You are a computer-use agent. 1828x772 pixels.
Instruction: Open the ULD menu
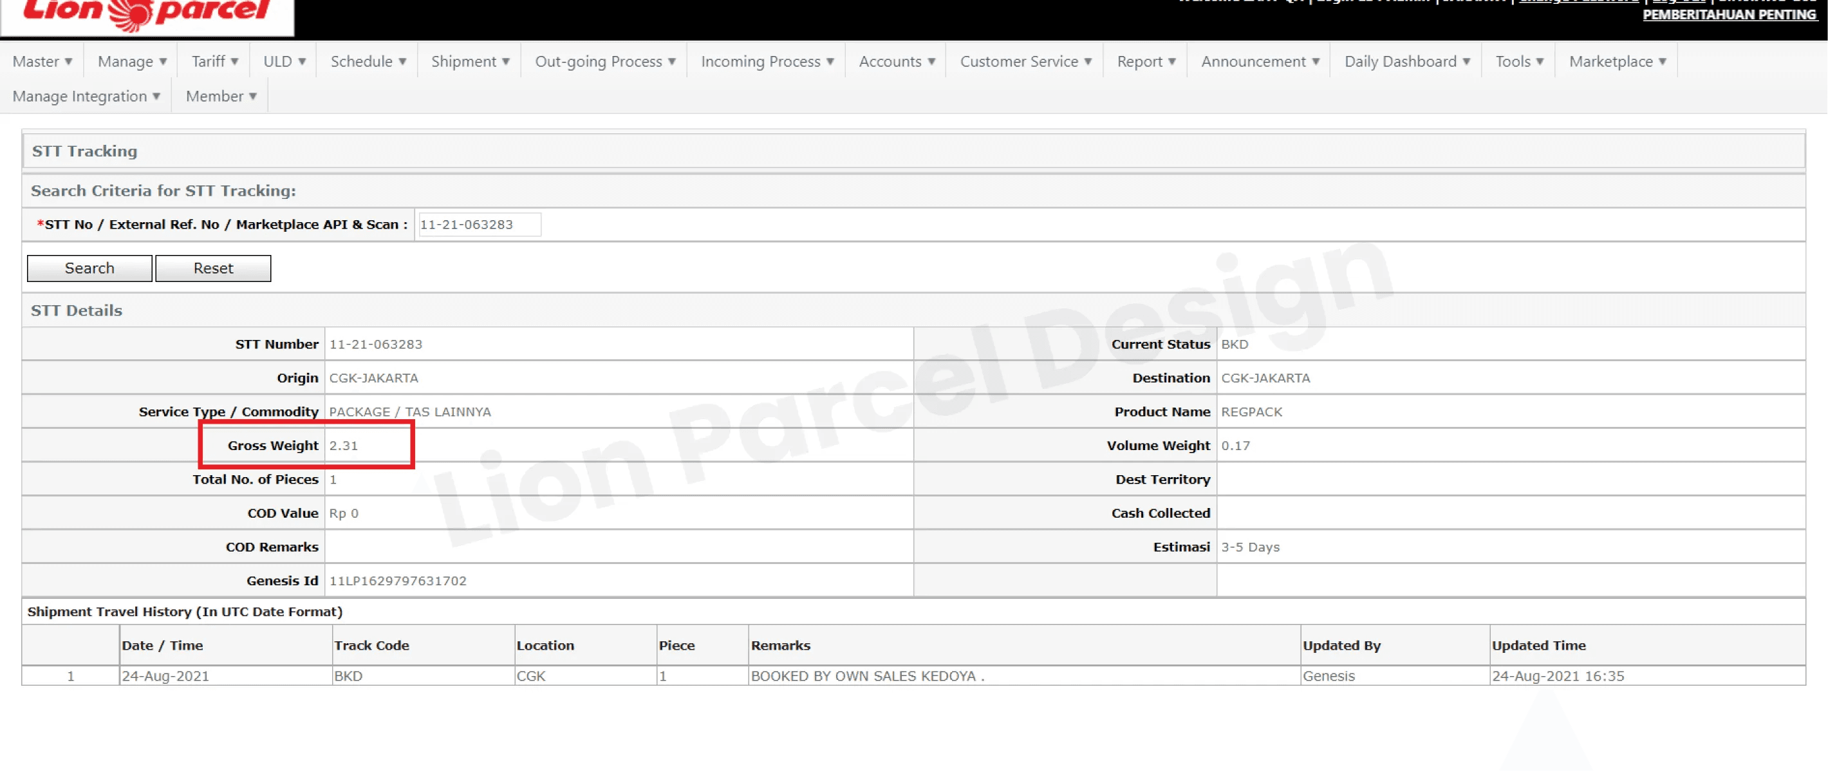[284, 62]
